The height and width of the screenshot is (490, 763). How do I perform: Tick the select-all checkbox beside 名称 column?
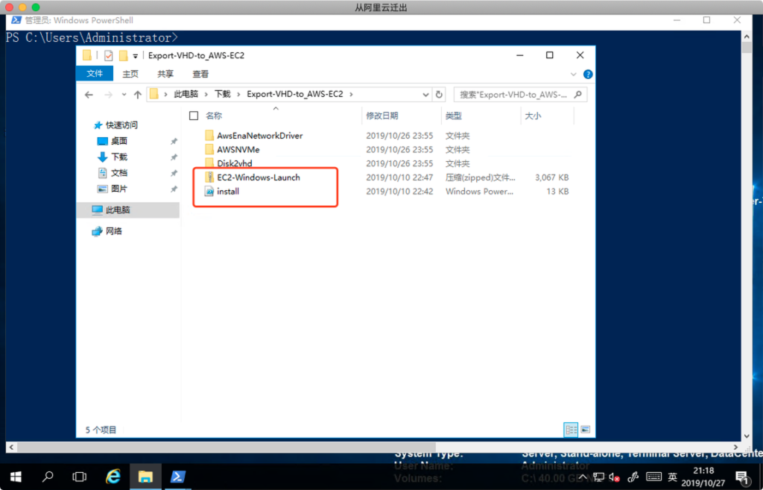194,116
